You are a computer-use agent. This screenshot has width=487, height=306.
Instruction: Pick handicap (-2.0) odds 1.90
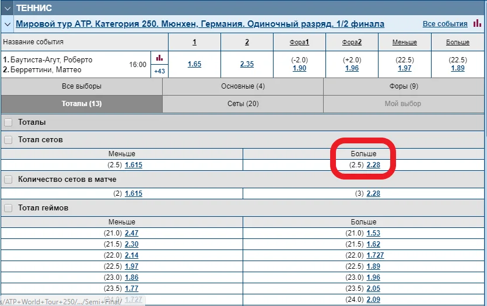point(299,68)
